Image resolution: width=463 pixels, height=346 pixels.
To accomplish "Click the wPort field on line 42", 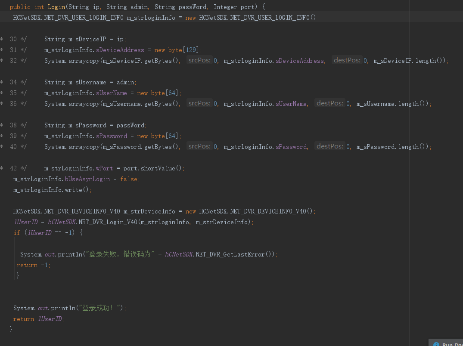I will click(104, 168).
